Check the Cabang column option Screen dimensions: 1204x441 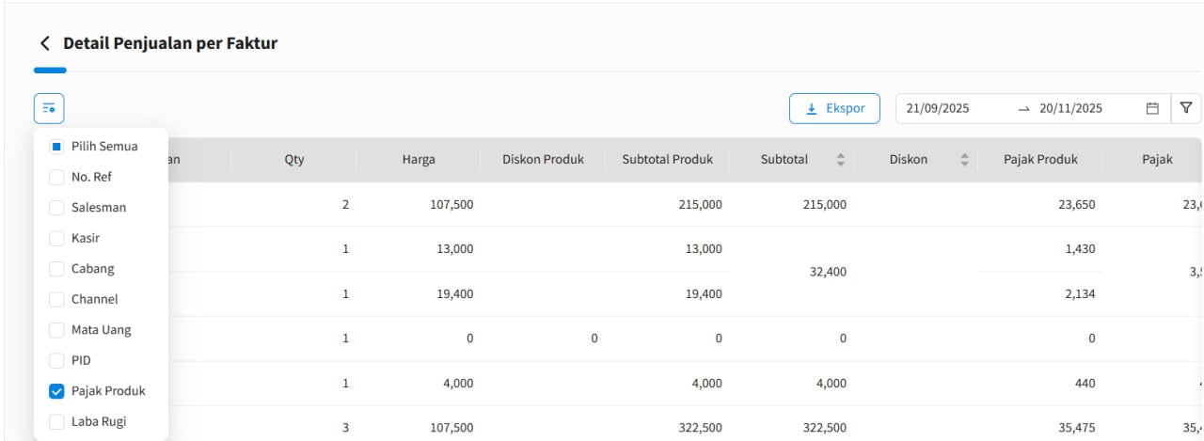[56, 268]
